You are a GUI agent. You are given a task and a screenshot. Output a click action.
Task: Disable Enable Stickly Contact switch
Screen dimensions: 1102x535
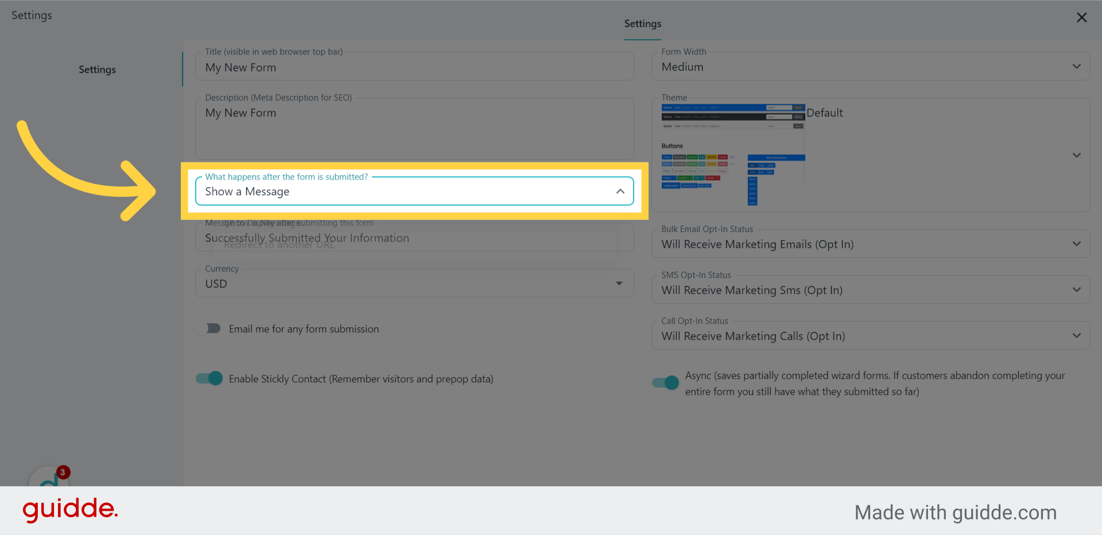click(209, 378)
